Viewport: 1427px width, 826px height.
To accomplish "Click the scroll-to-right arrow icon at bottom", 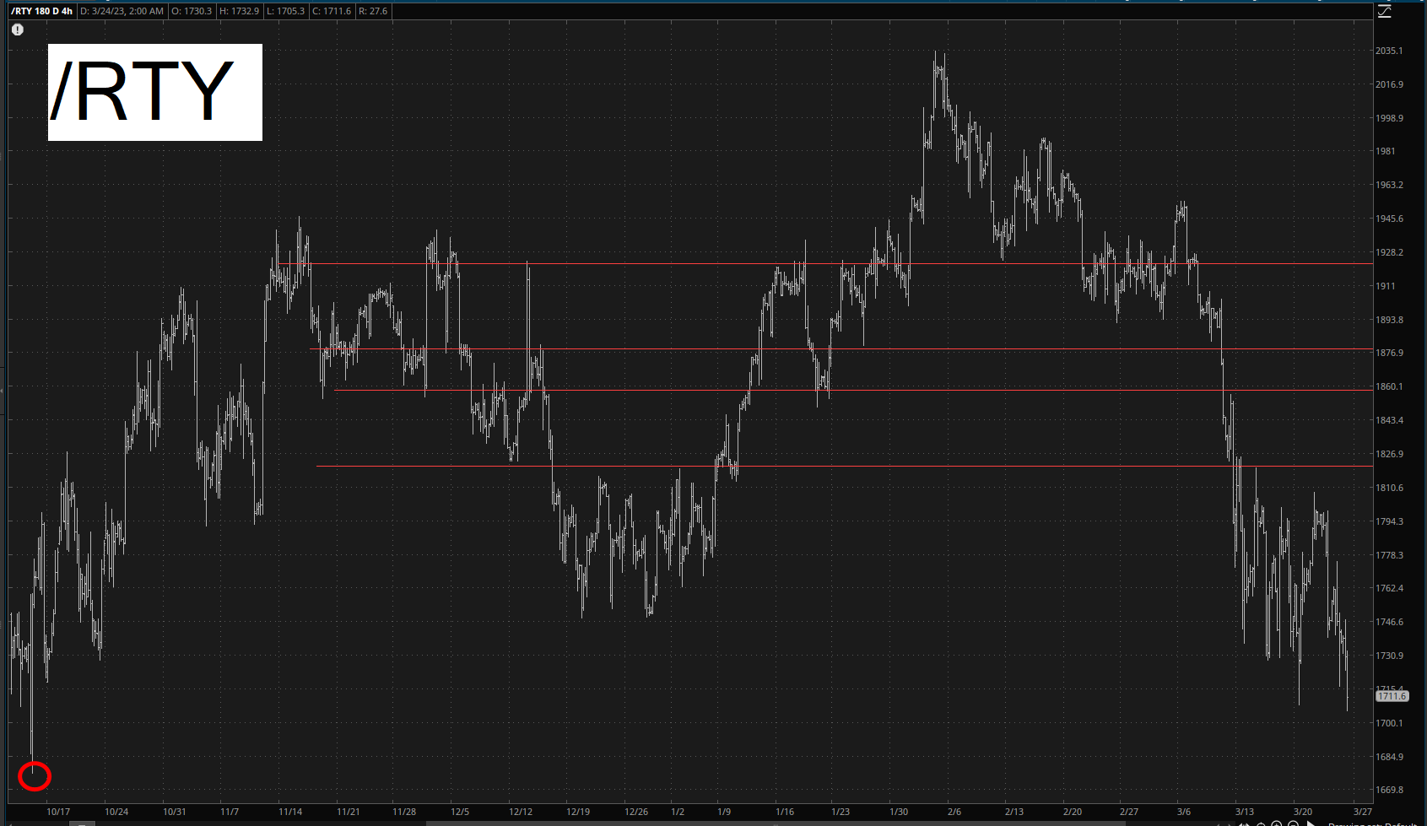I will point(1311,823).
